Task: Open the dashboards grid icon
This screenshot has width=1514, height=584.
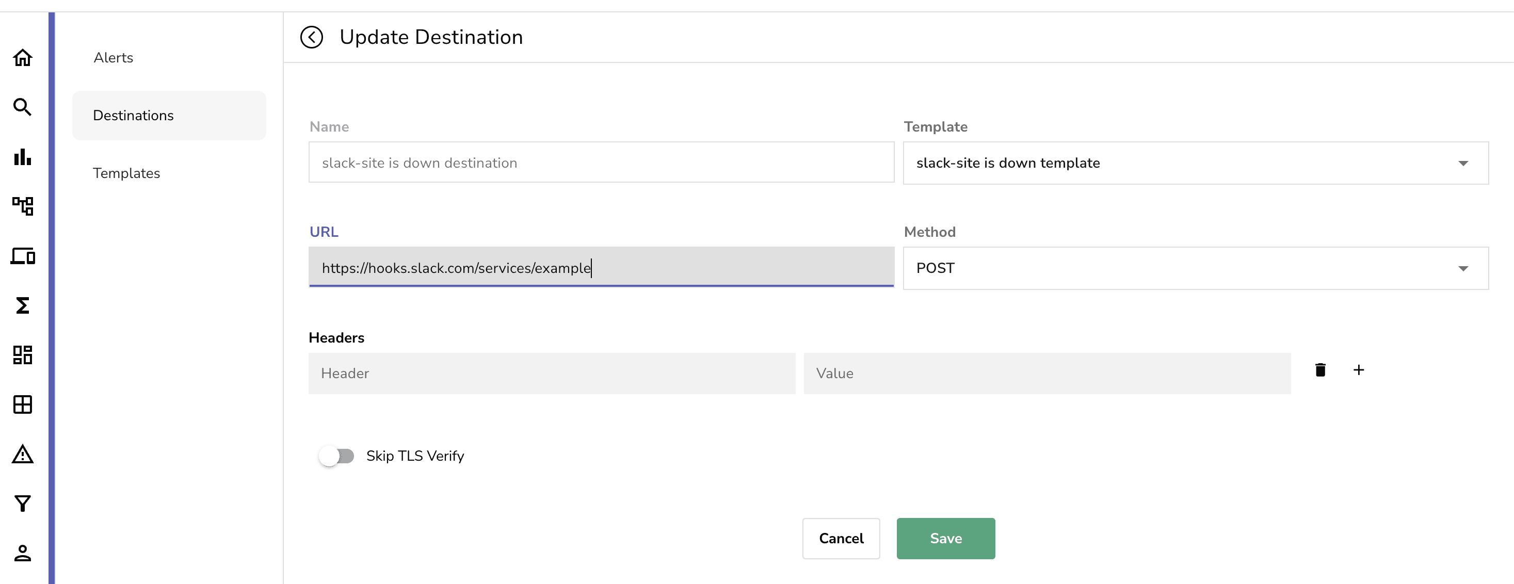Action: [x=22, y=355]
